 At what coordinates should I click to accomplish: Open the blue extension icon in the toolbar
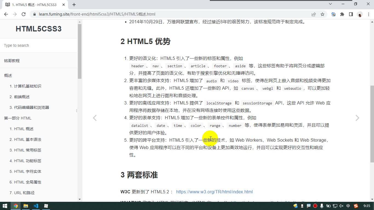click(333, 14)
